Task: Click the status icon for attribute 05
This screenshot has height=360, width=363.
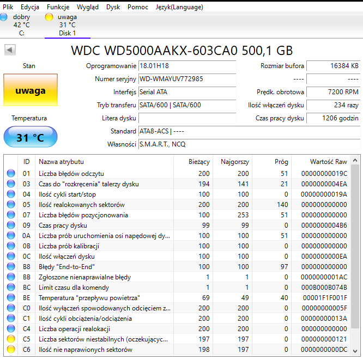Action: pyautogui.click(x=11, y=204)
